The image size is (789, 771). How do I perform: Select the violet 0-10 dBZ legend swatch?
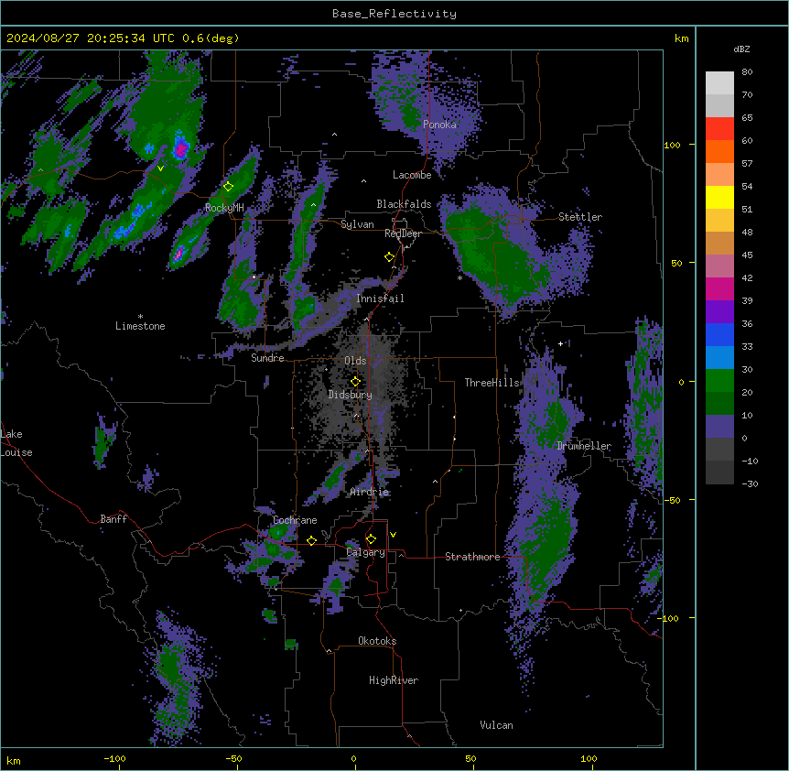point(719,427)
